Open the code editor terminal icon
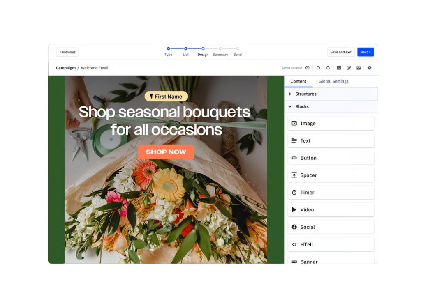This screenshot has height=308, width=421. point(339,68)
